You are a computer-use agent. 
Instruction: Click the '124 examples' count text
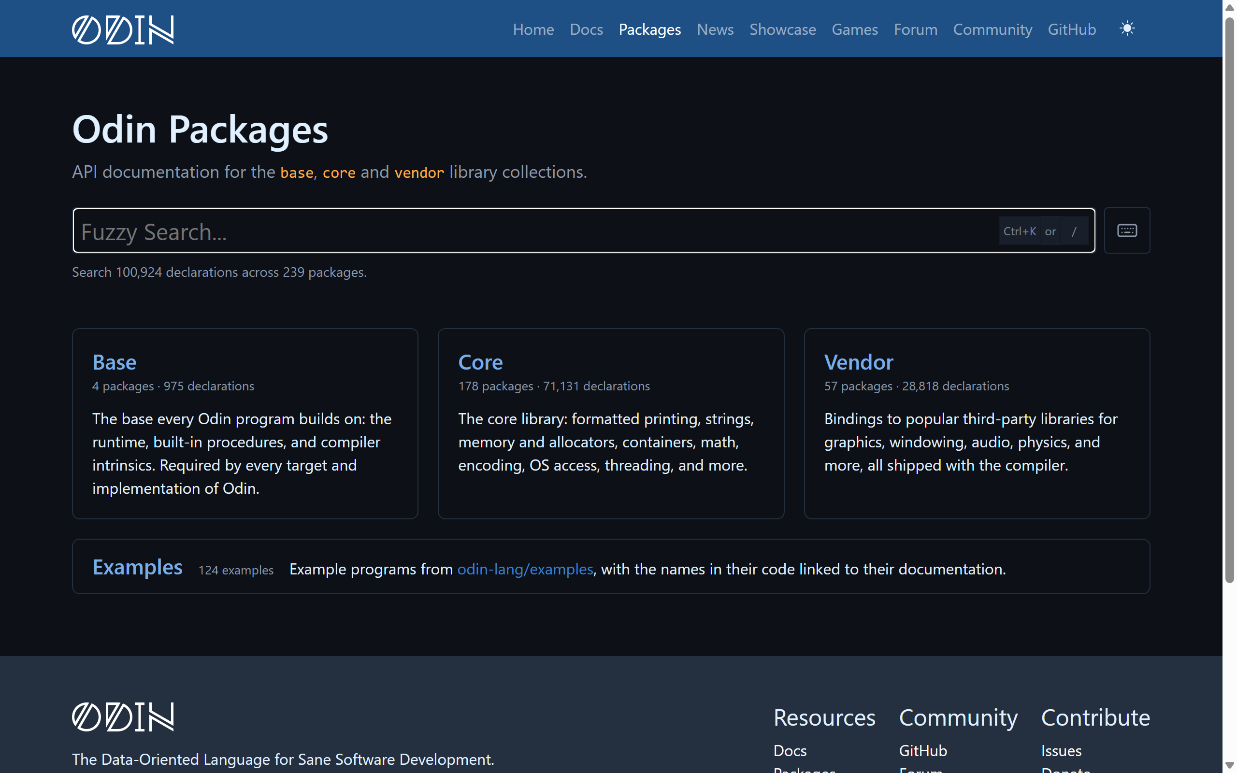(x=236, y=570)
